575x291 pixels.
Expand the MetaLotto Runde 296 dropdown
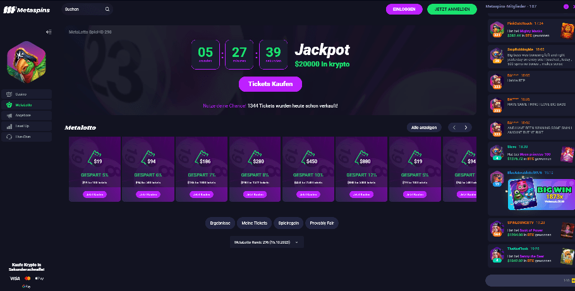[x=268, y=242]
